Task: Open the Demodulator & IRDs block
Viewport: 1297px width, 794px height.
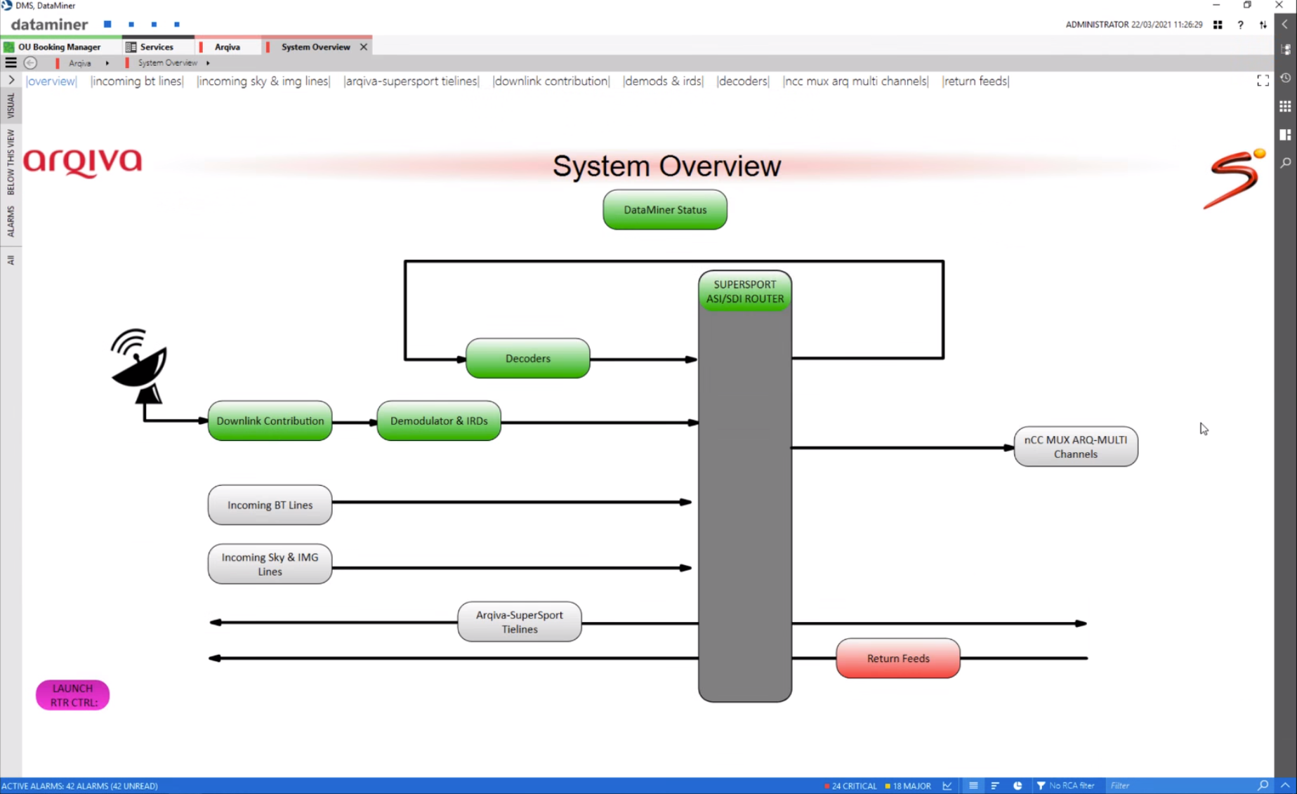Action: (x=439, y=421)
